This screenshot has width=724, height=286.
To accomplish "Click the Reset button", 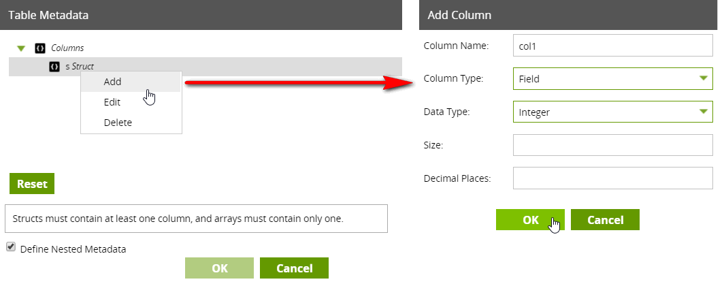I will coord(32,184).
